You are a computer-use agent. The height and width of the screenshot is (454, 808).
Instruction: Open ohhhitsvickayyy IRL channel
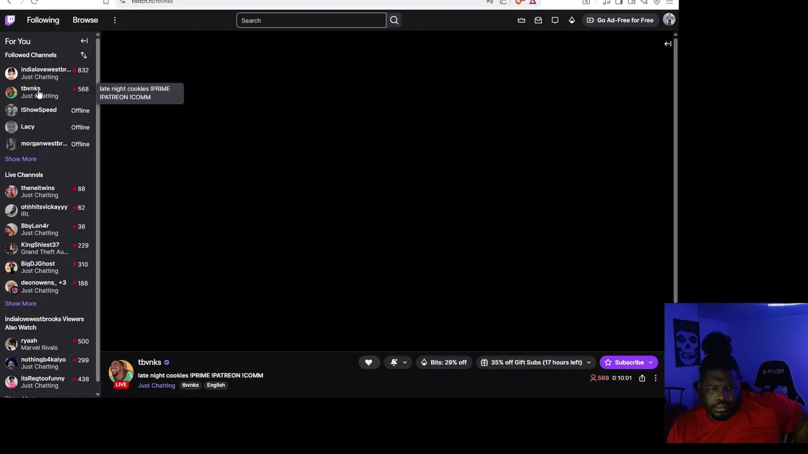(x=48, y=211)
